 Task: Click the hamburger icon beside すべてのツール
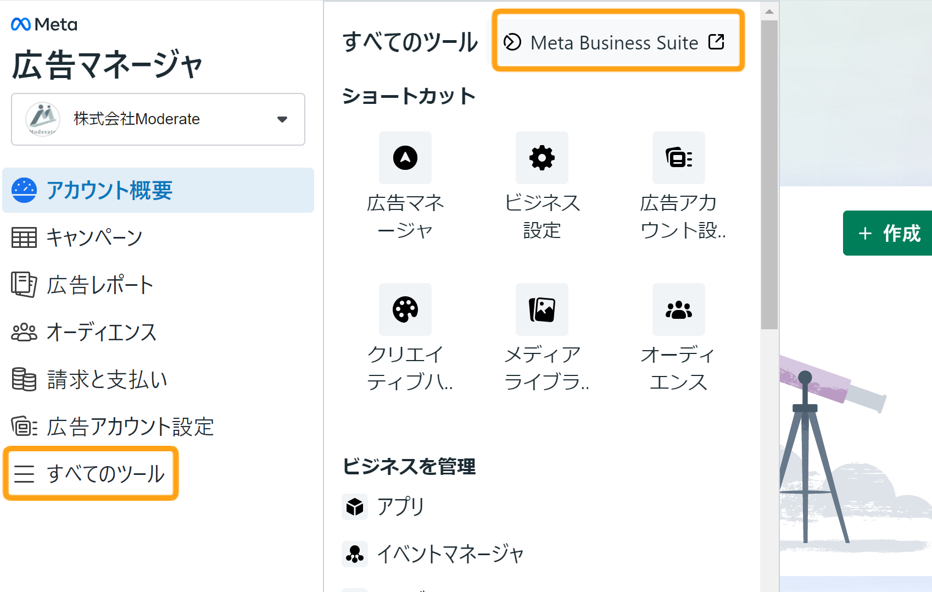click(x=24, y=474)
